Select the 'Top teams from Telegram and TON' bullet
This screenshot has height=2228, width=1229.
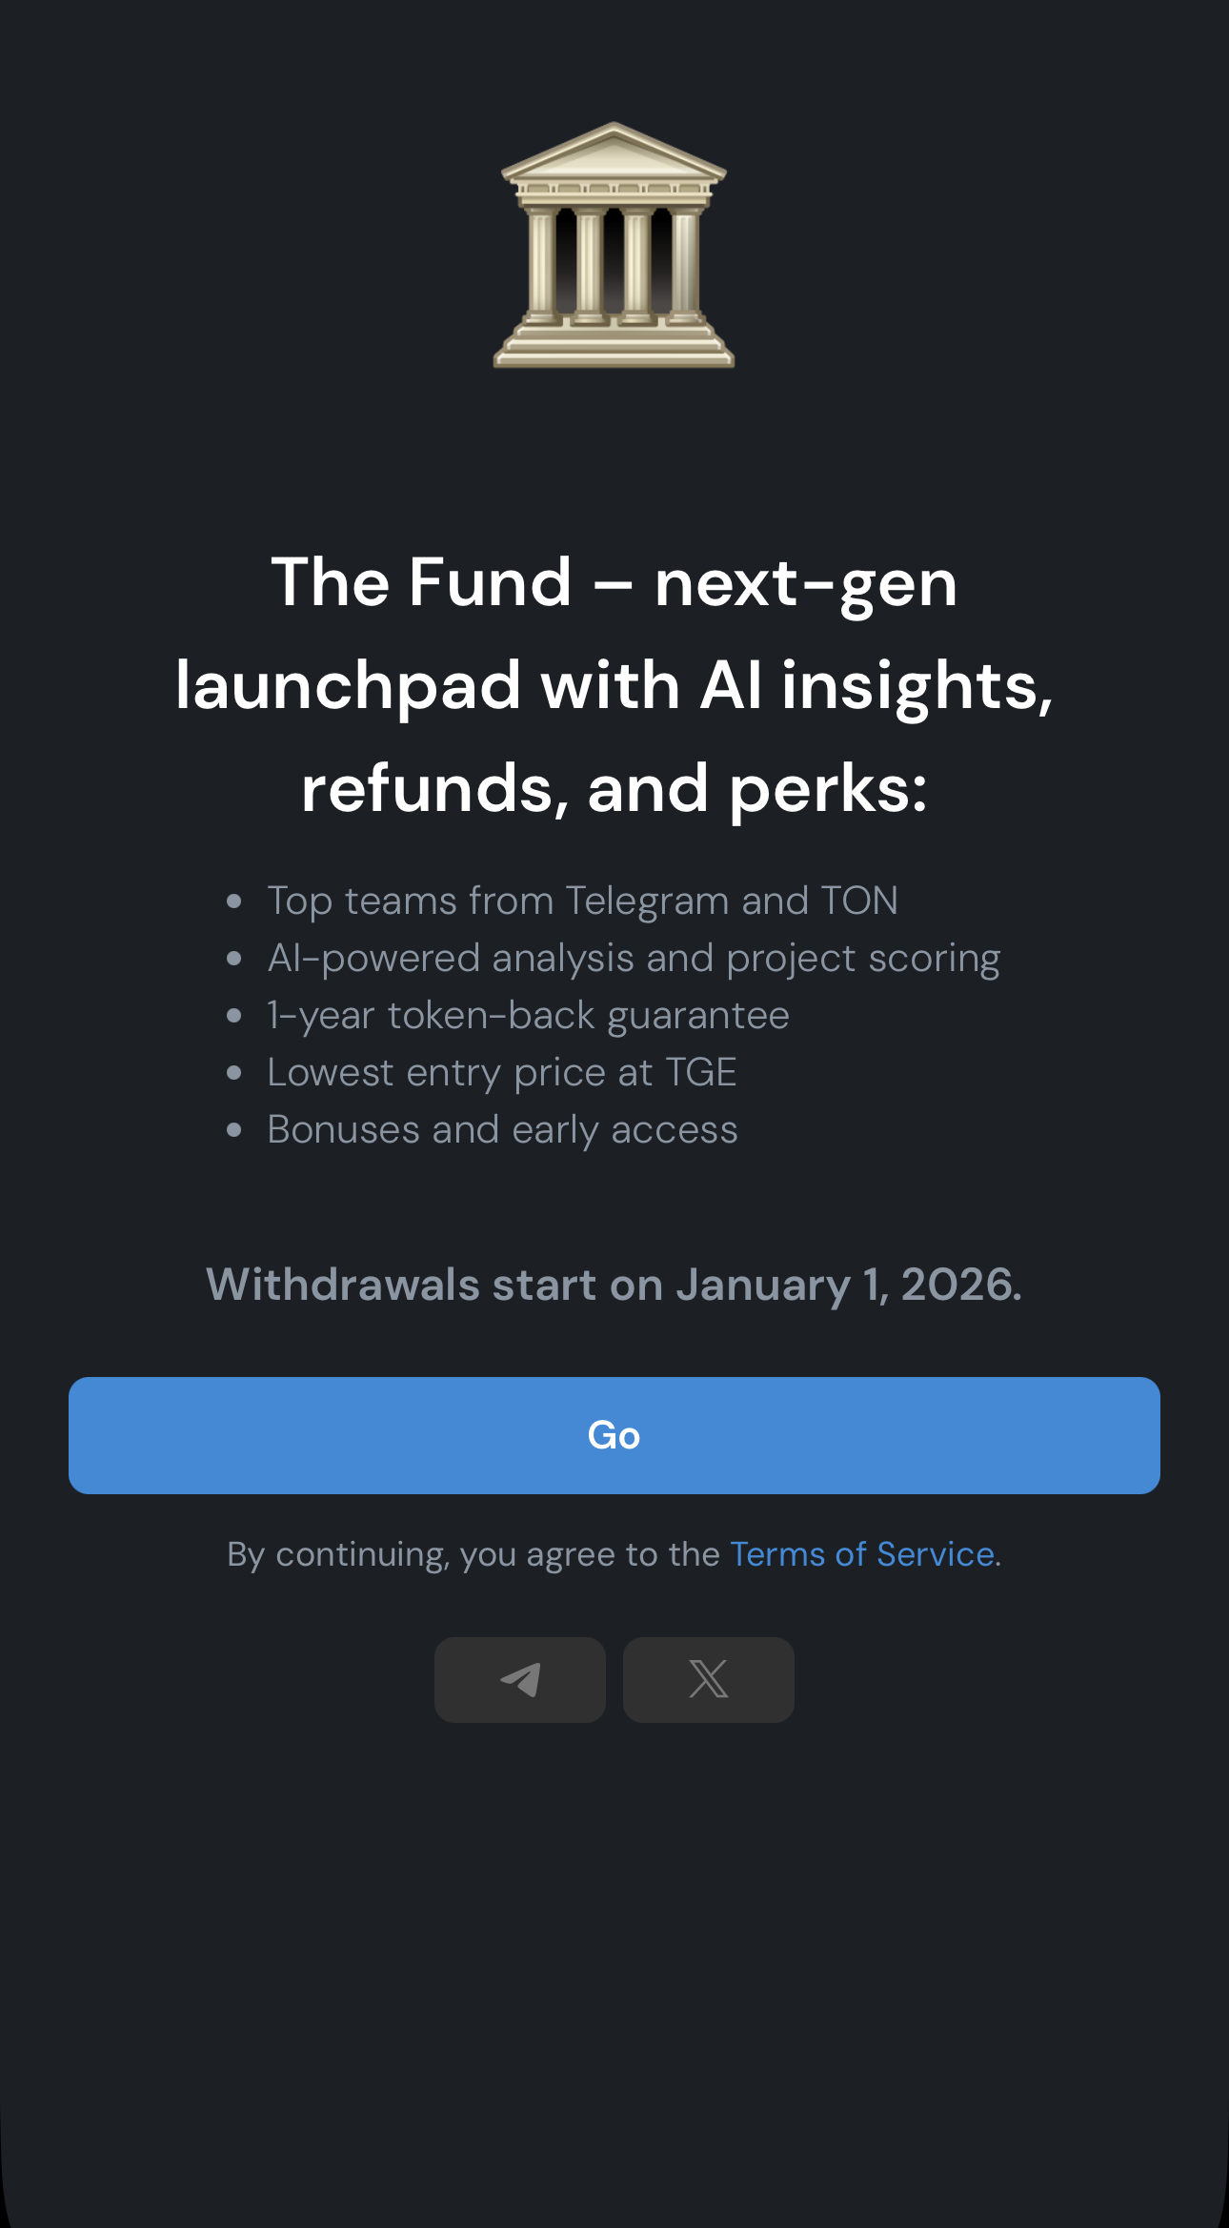tap(583, 900)
